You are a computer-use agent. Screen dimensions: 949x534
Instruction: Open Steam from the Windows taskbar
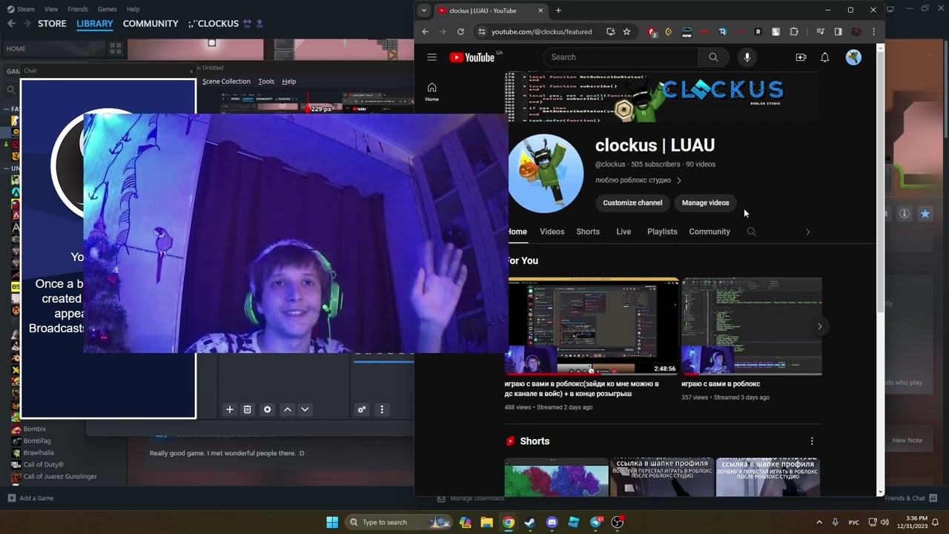pyautogui.click(x=529, y=522)
